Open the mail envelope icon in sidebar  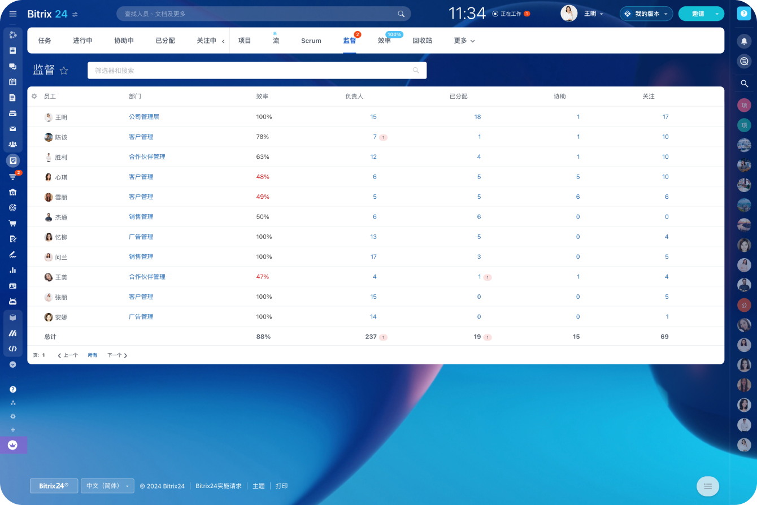coord(13,129)
